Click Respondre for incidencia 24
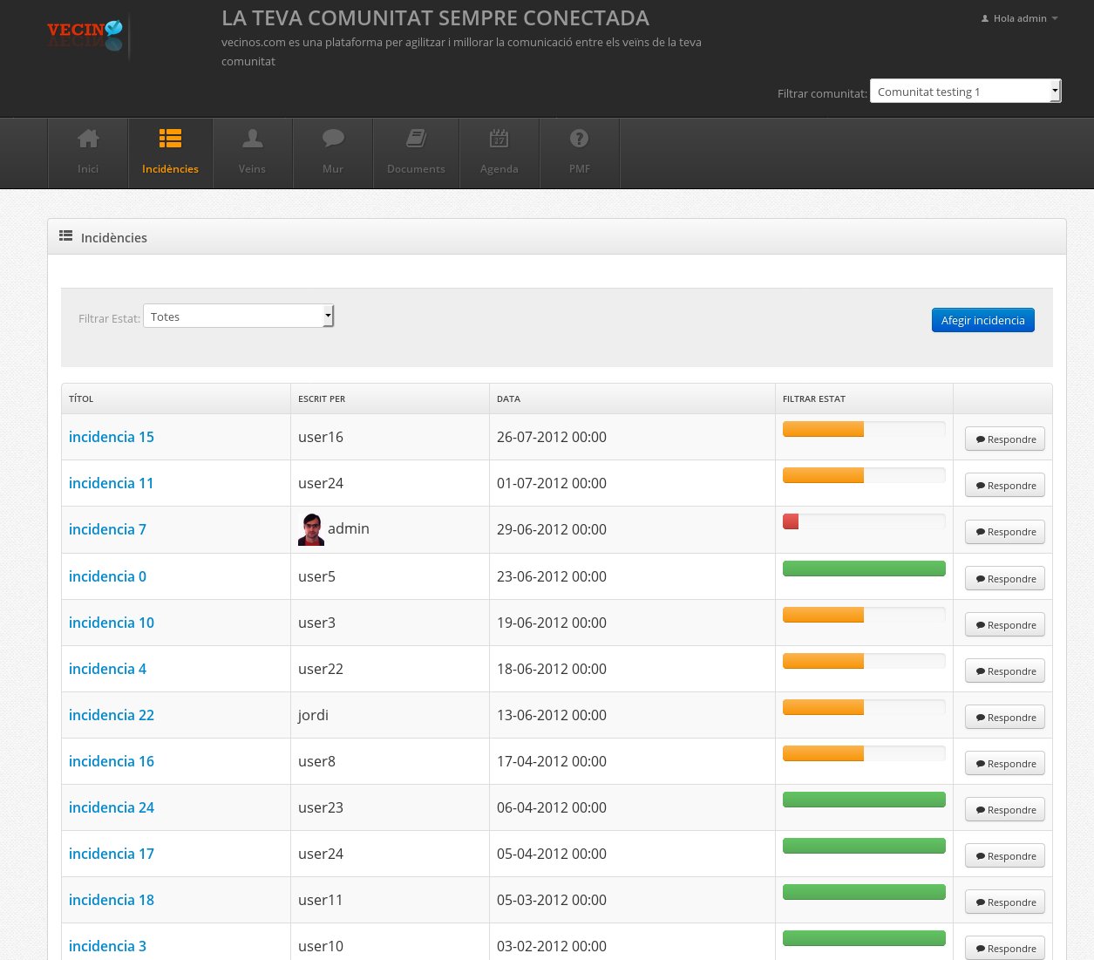 (x=1004, y=810)
